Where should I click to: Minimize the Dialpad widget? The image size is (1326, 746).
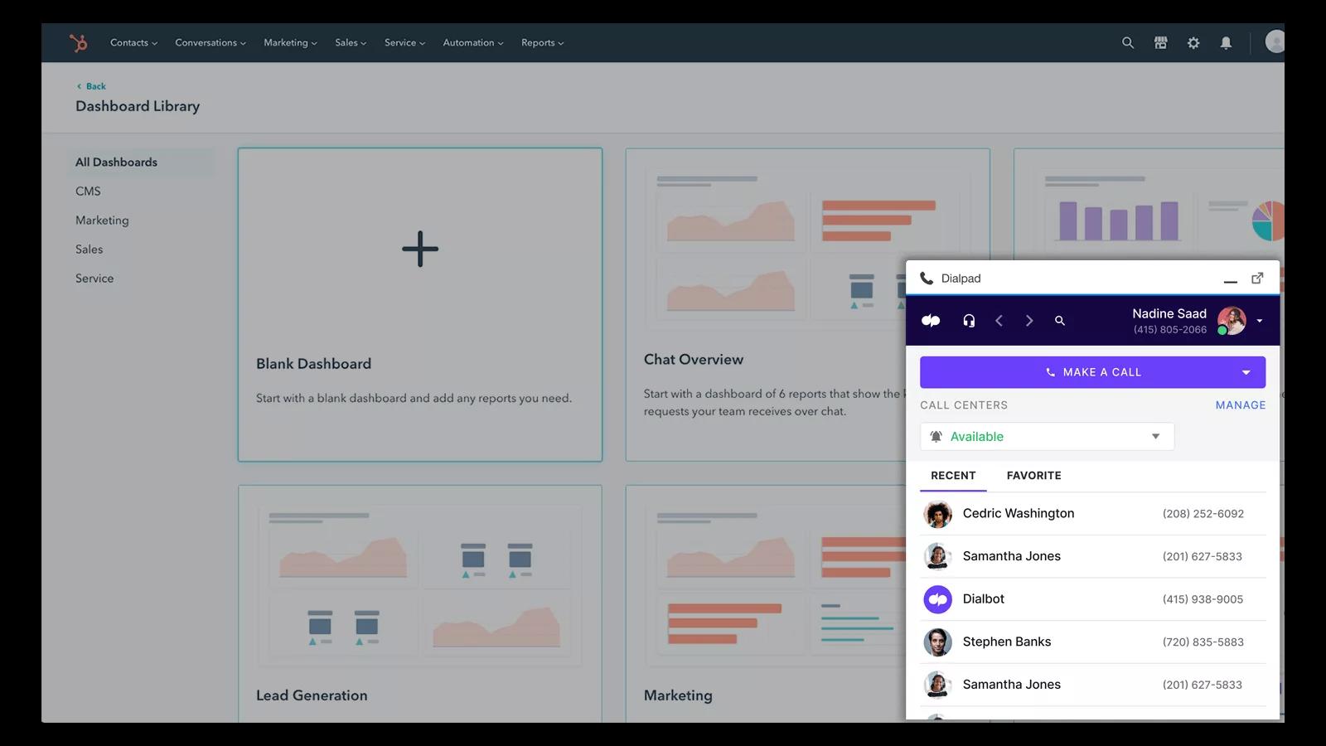[1231, 281]
